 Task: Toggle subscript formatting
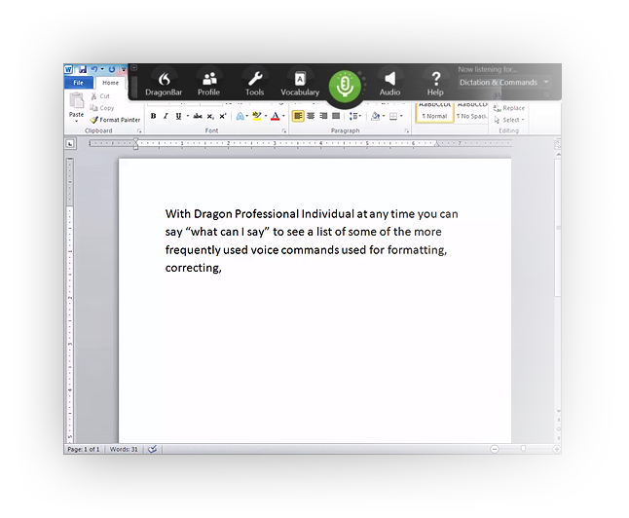pos(210,116)
